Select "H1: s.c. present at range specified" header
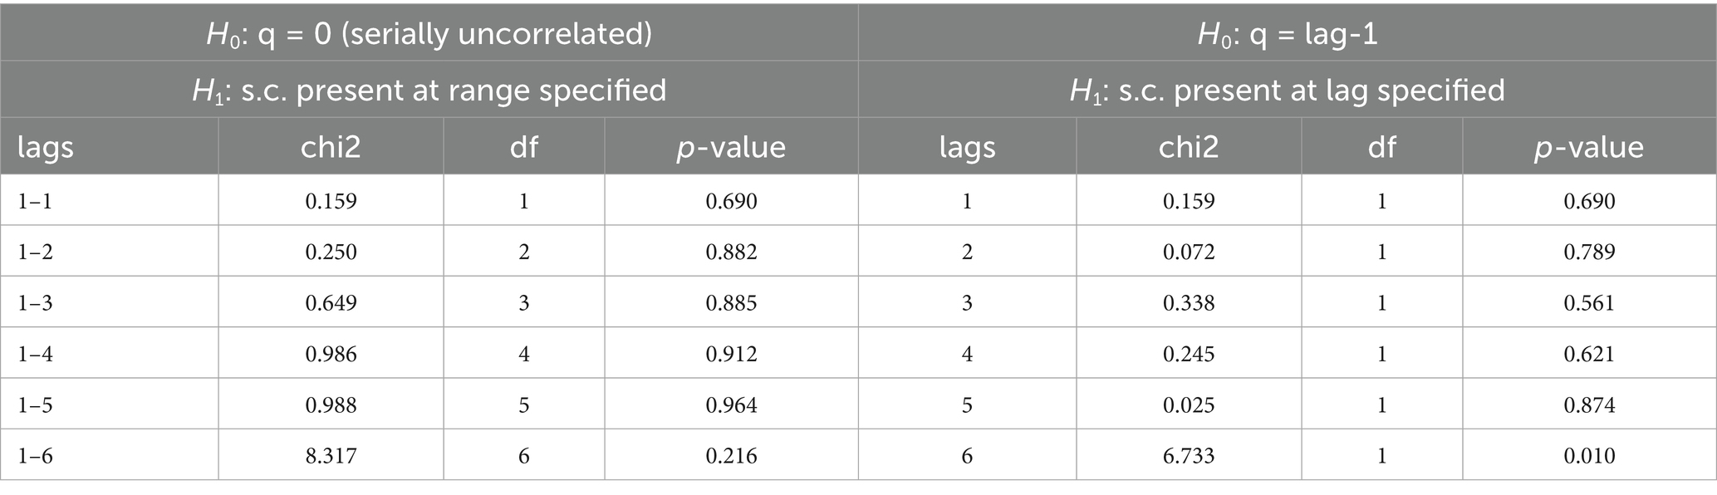This screenshot has width=1717, height=495. tap(429, 90)
